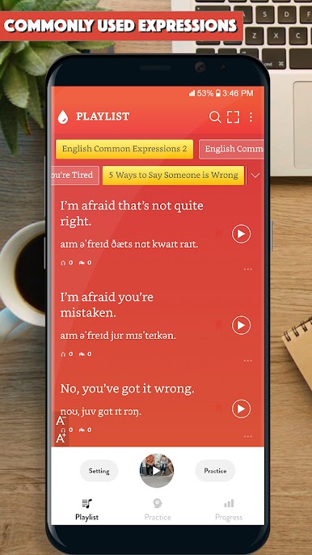Tap phrase text "No, you've got it wrong."

pos(128,389)
